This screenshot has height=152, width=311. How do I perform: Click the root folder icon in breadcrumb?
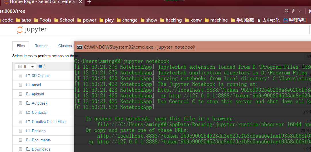(x=40, y=66)
